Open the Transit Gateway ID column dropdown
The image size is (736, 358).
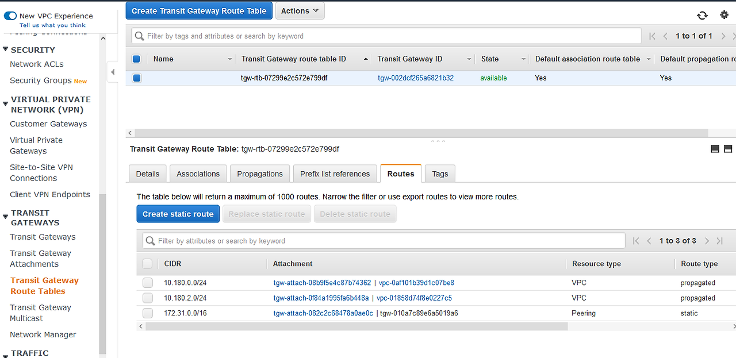click(469, 59)
